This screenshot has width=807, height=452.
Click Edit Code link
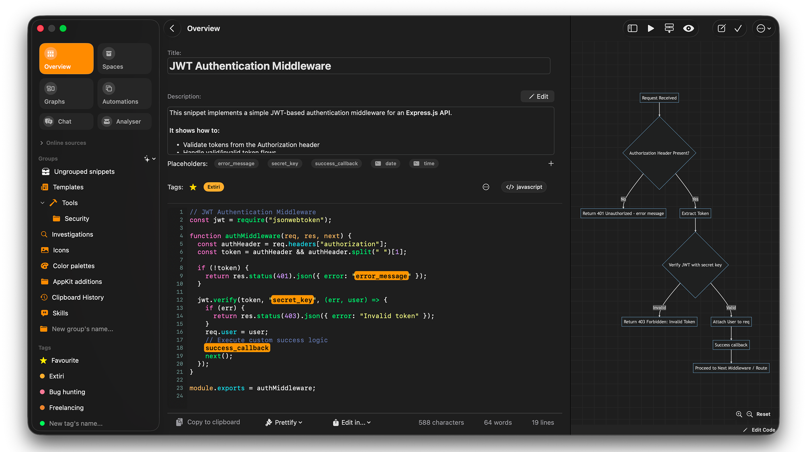(759, 430)
